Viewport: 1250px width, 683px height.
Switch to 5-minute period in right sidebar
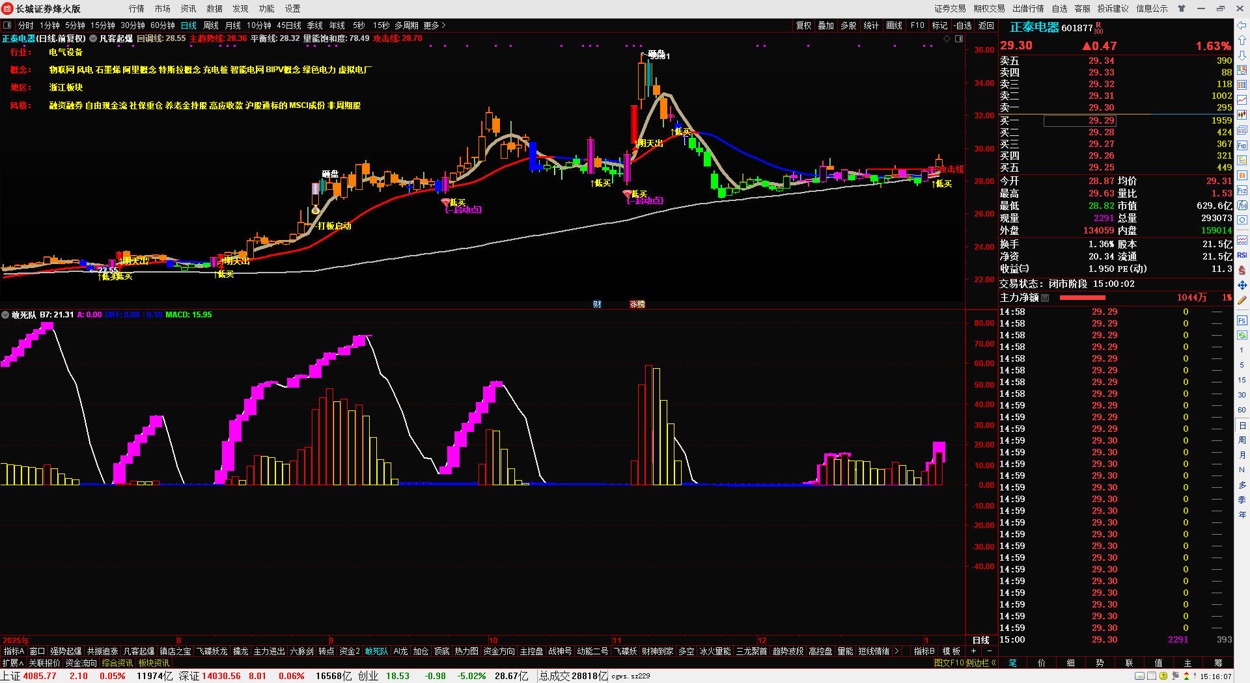coord(1242,366)
